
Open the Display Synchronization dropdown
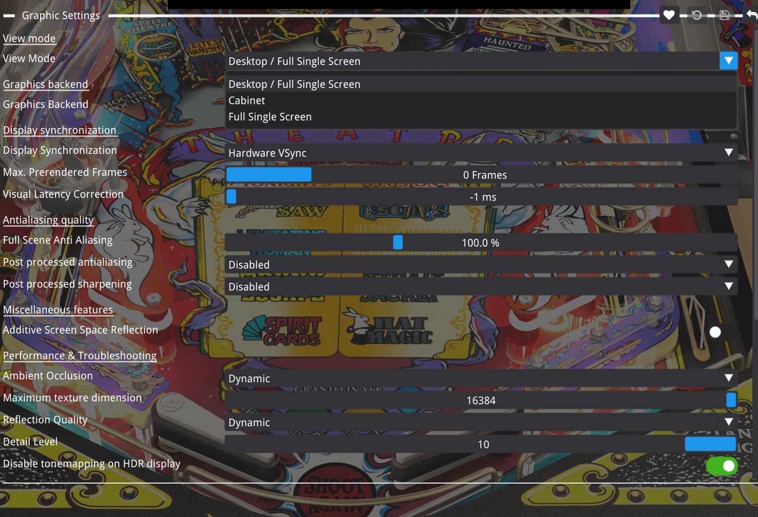481,153
